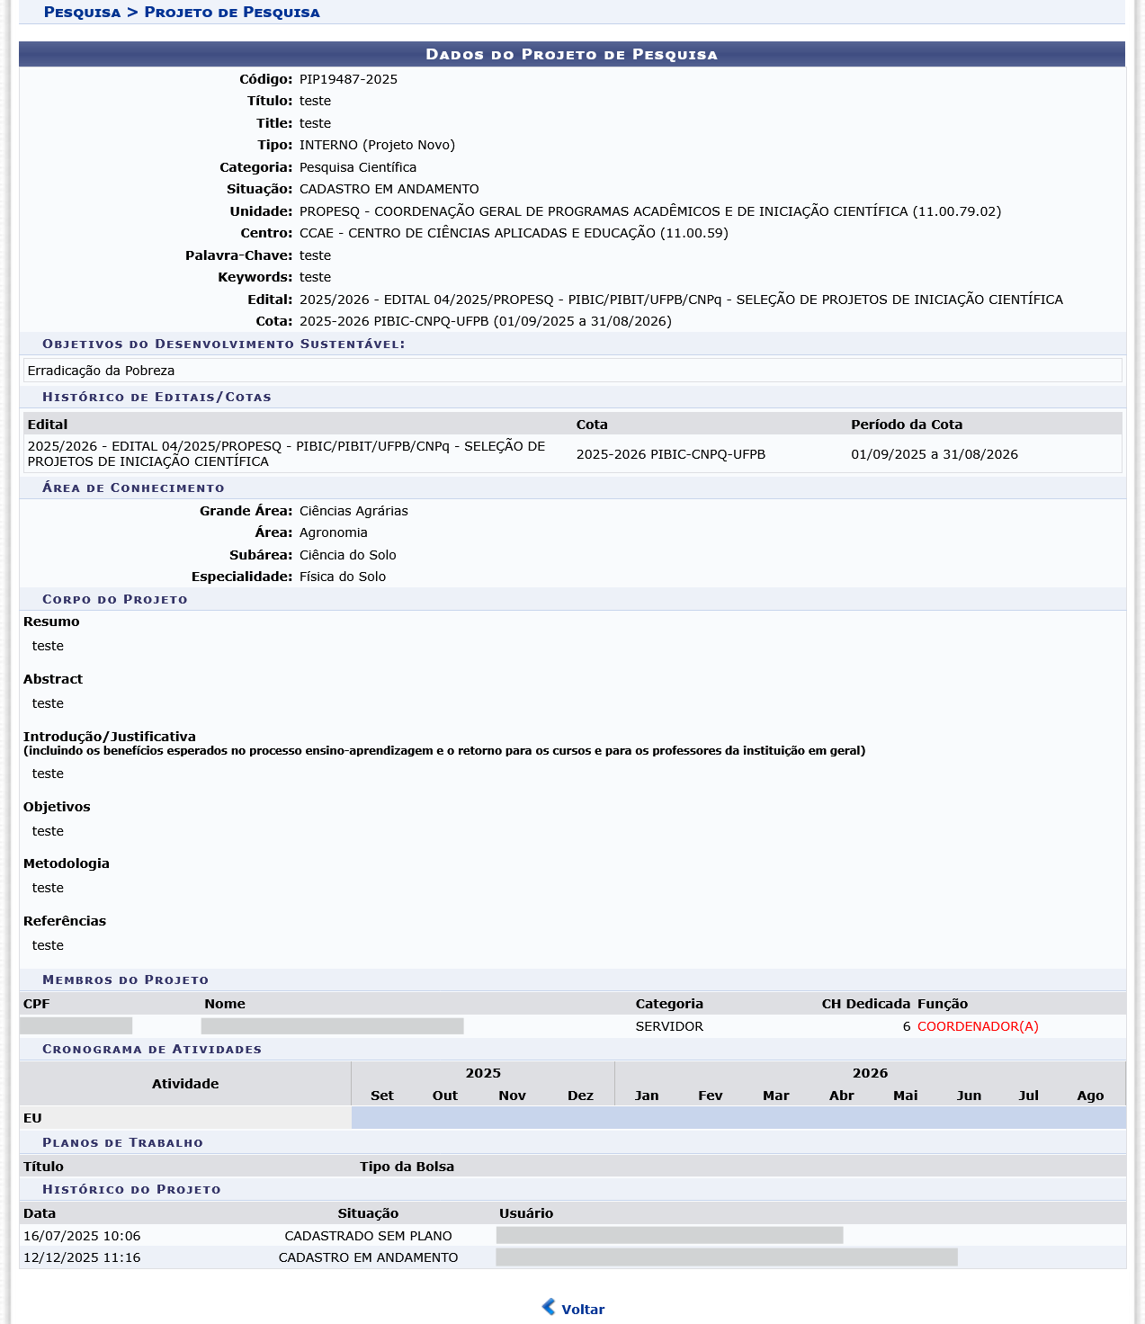Click the Voltar link

point(583,1310)
